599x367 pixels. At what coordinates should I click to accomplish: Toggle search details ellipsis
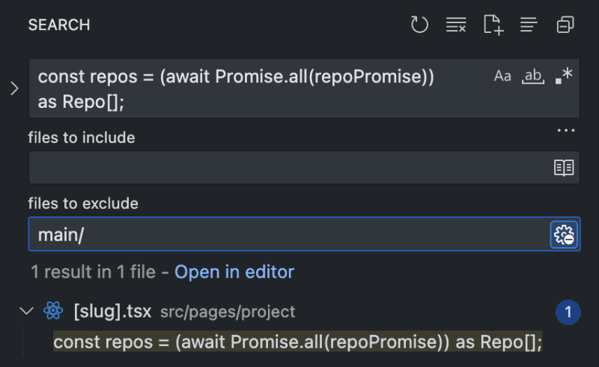pos(566,130)
